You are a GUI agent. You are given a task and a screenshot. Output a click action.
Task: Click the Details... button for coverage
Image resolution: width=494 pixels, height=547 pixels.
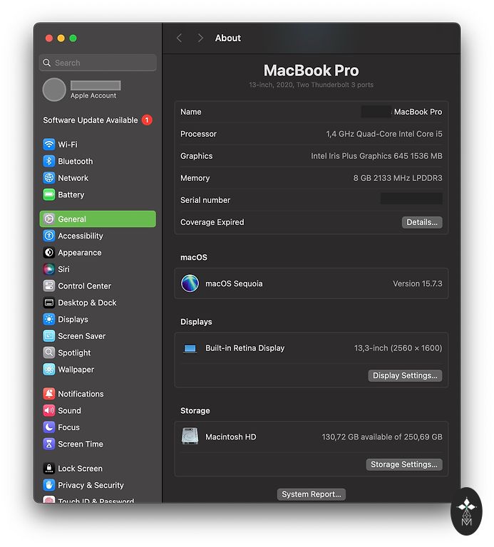point(421,222)
